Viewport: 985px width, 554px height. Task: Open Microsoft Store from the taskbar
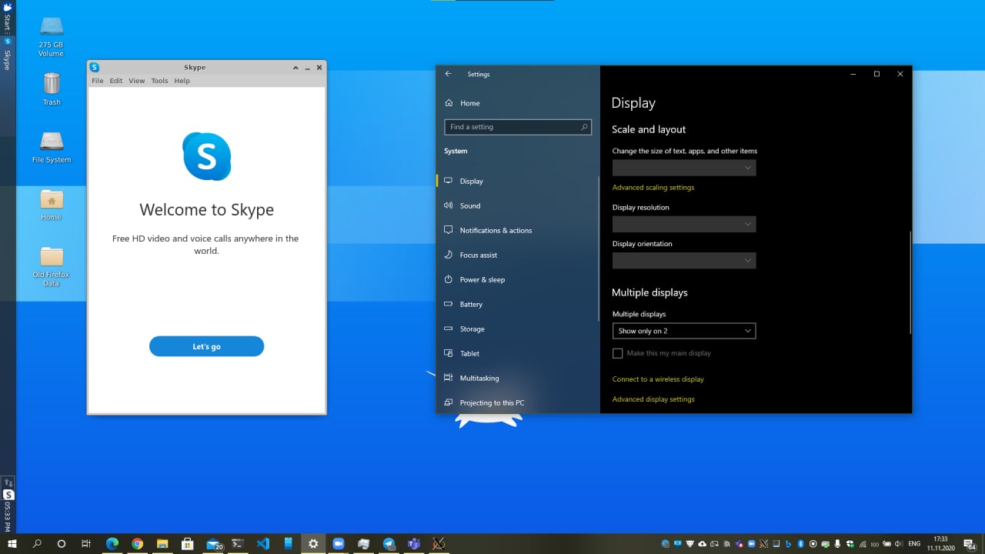pos(187,544)
